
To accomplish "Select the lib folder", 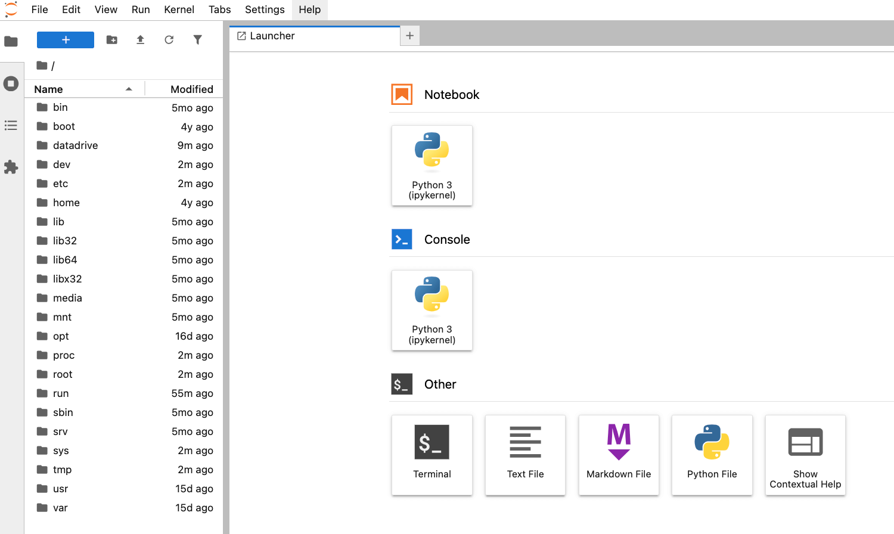I will pos(124,222).
